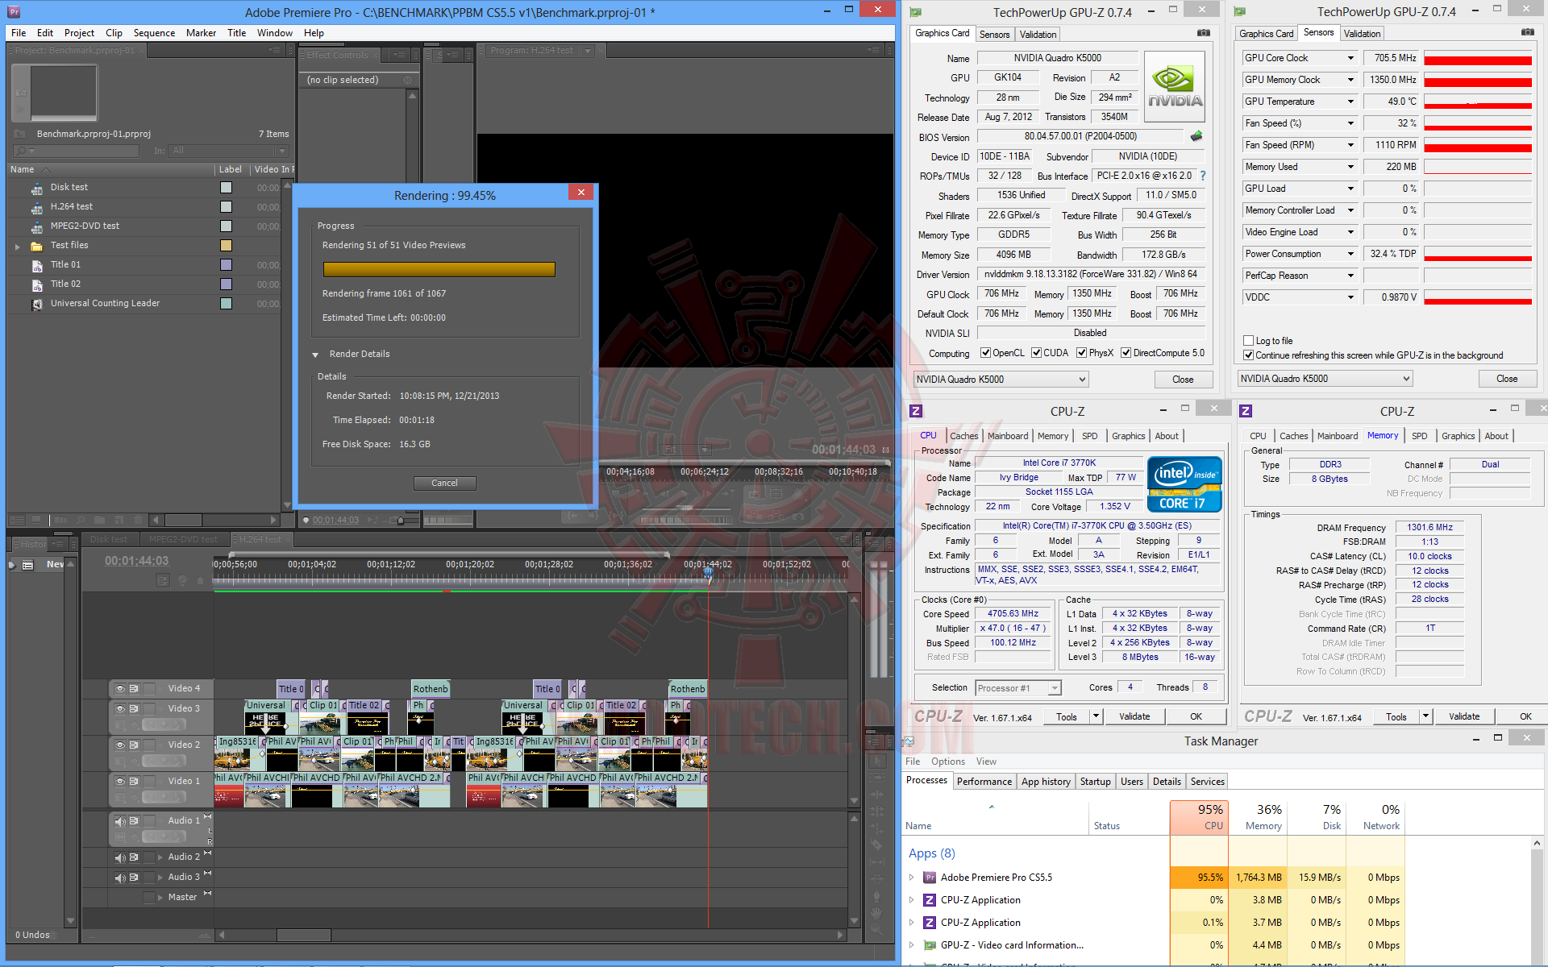Uncheck Continue refreshing in background checkbox
This screenshot has width=1548, height=967.
pyautogui.click(x=1249, y=355)
